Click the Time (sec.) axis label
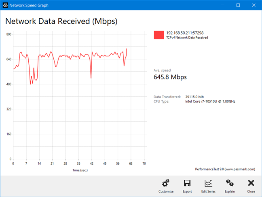The width and height of the screenshot is (262, 197). (x=80, y=170)
